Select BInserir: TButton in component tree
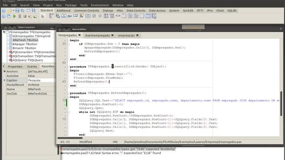This screenshot has width=285, height=160. 24,48
